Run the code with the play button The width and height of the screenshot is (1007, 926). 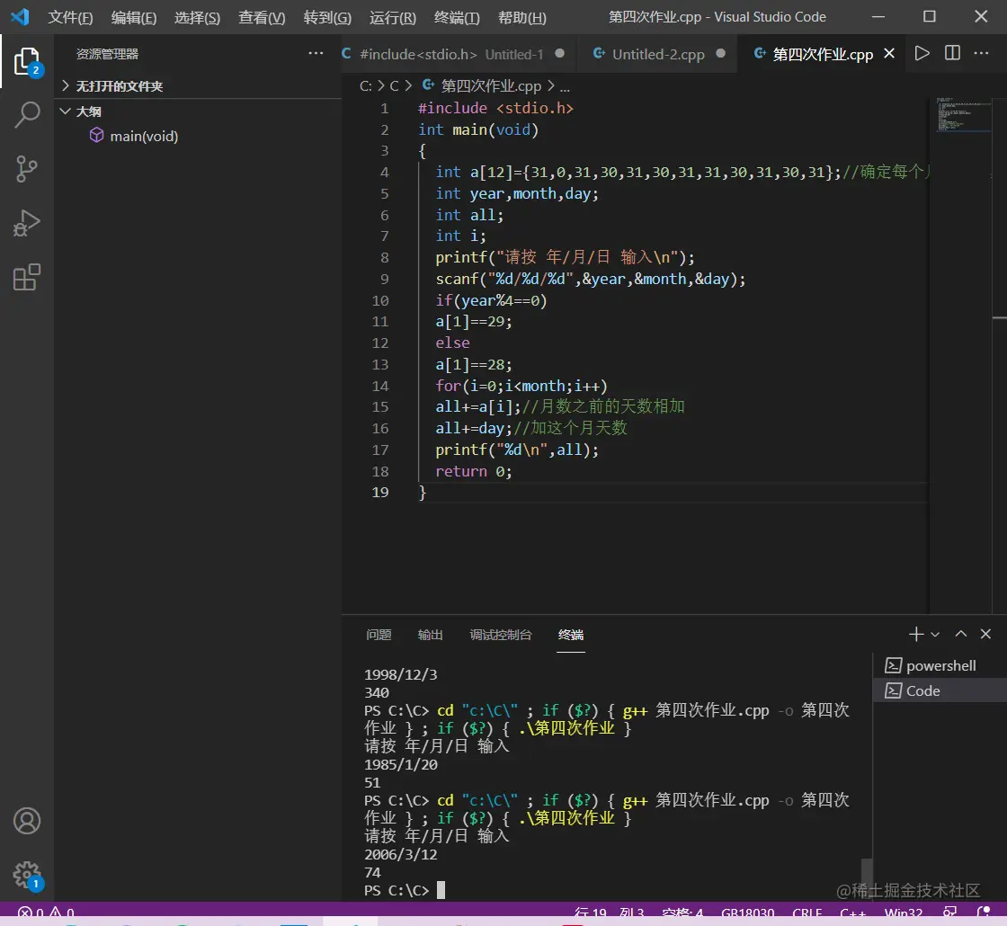pos(922,54)
